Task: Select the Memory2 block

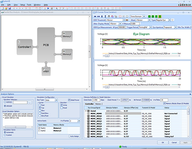Action: [x=67, y=54]
